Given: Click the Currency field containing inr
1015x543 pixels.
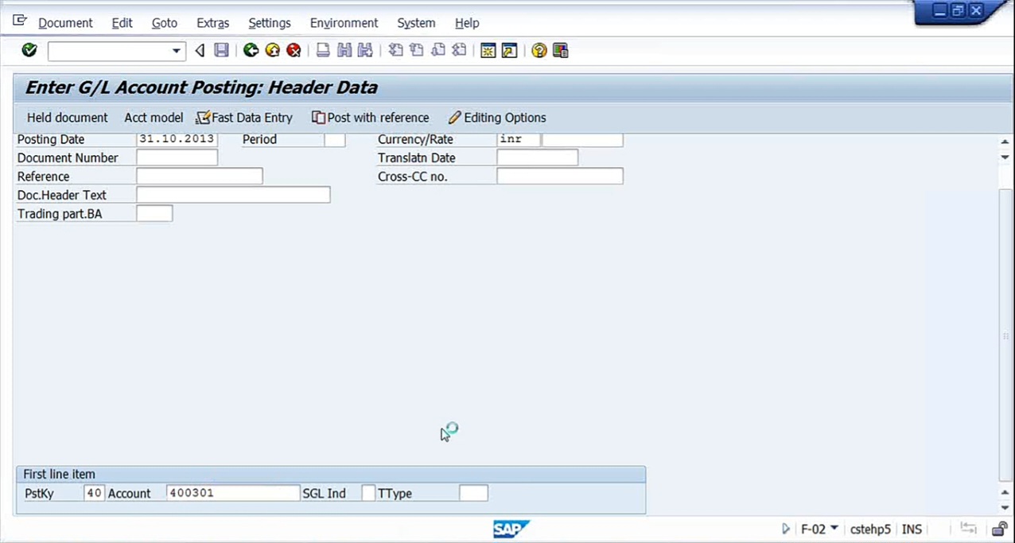Looking at the screenshot, I should (519, 139).
